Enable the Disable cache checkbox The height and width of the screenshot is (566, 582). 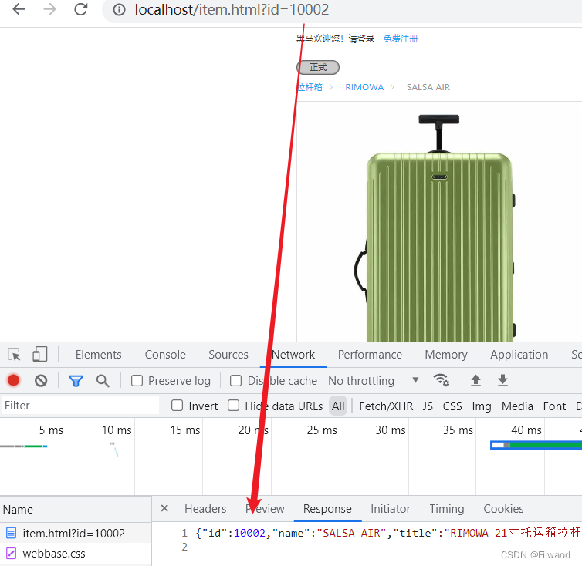[235, 381]
